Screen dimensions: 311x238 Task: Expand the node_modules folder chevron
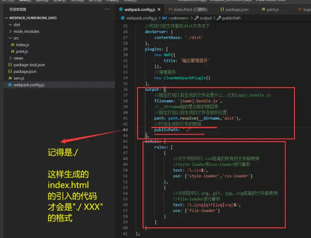tap(10, 32)
